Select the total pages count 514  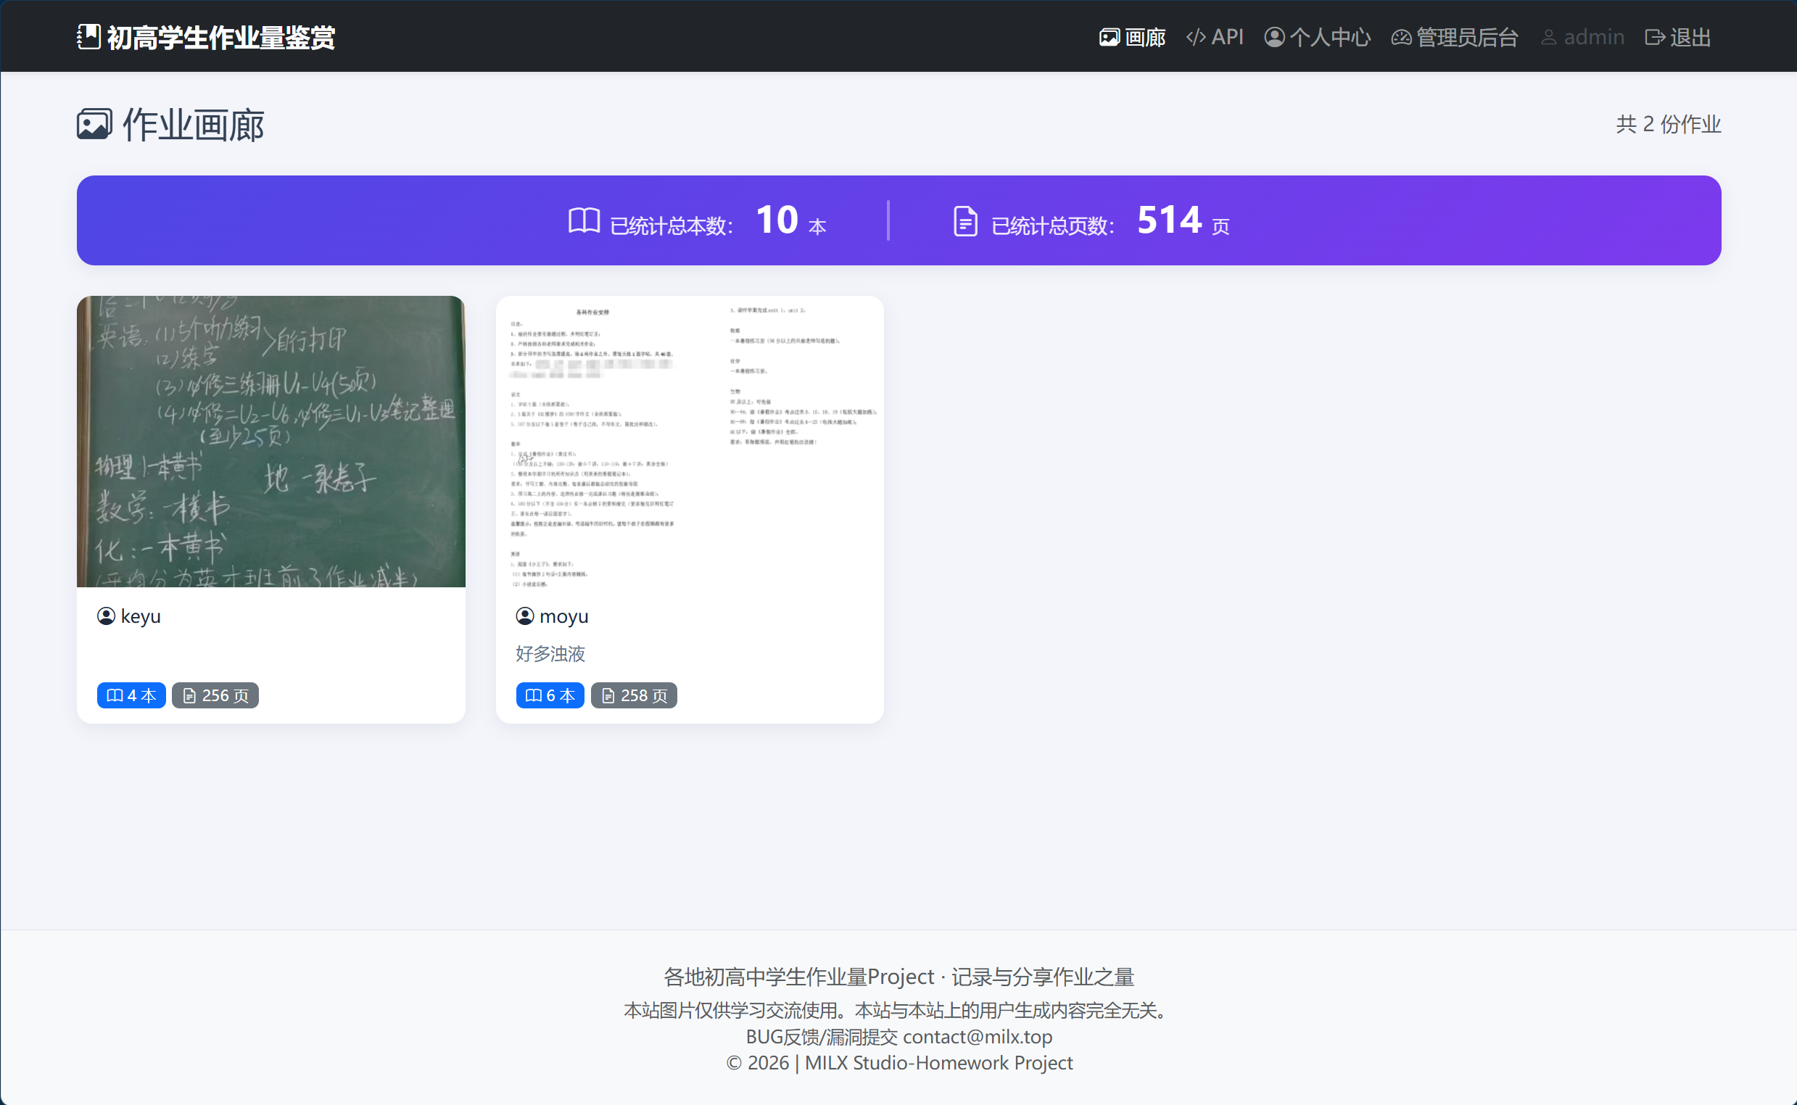point(1168,219)
